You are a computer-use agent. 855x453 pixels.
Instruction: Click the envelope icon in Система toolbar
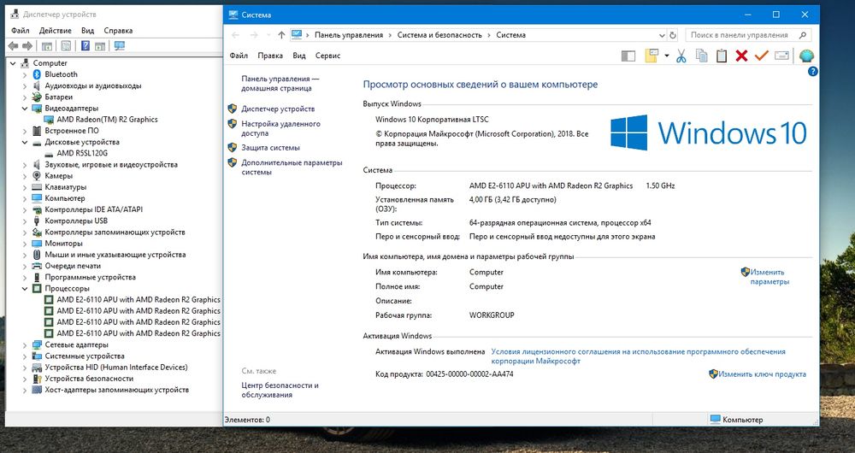click(x=781, y=56)
